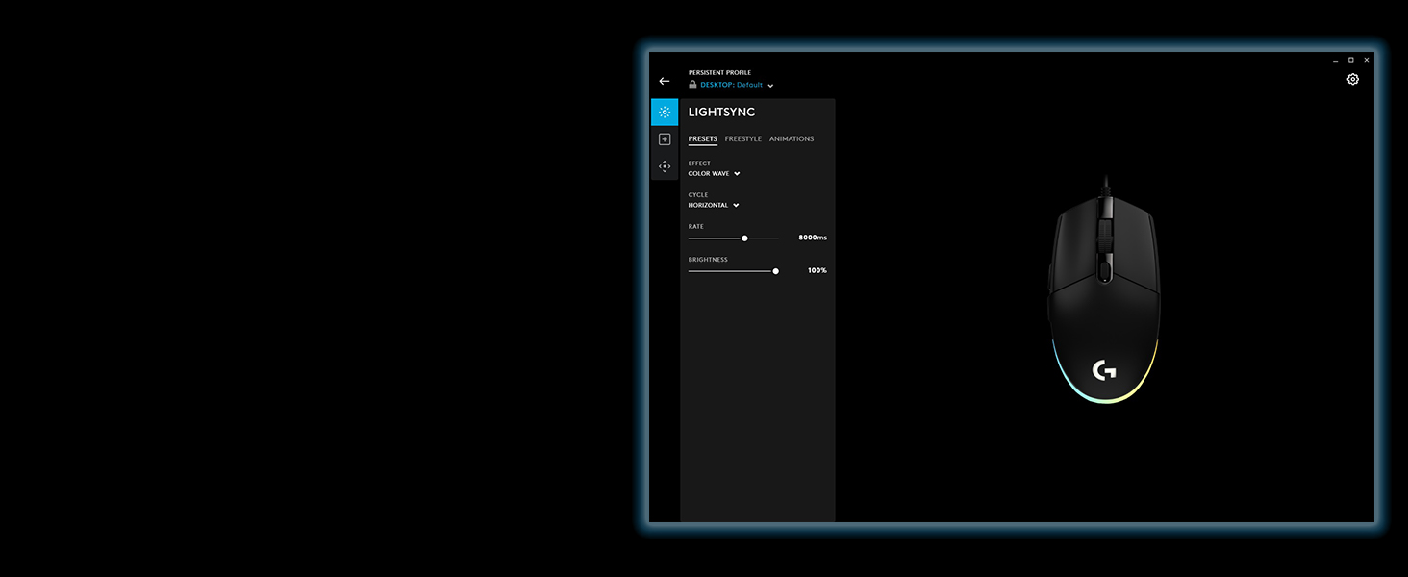Open the Sensitivity DPI crosshair sidebar icon

click(x=665, y=166)
